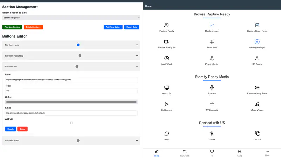Open the Rapture Ready people icon
Screen dimensions: 281x158
tap(166, 25)
